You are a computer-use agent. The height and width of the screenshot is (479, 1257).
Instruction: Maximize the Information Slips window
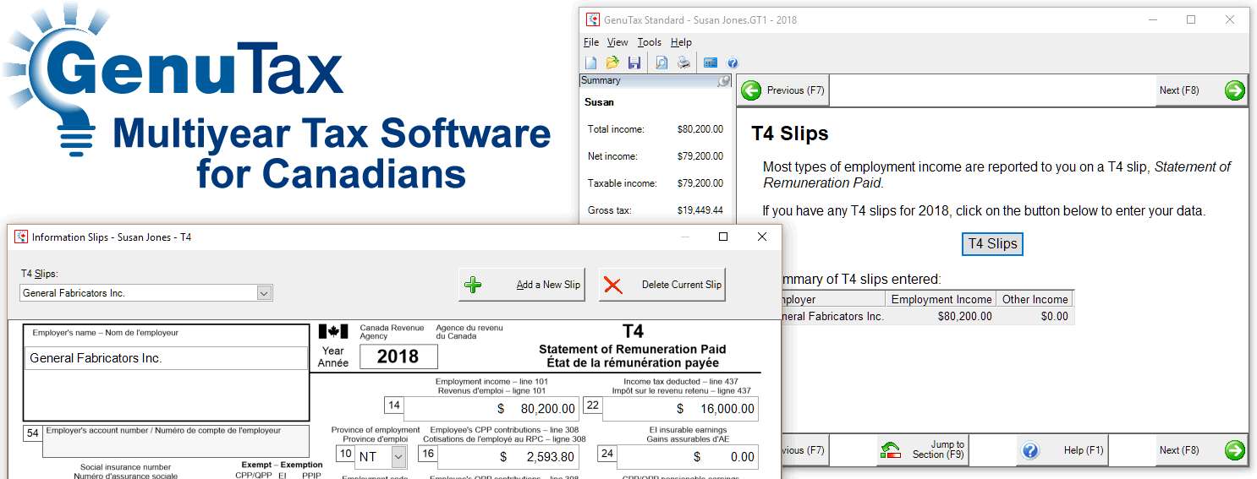click(723, 237)
